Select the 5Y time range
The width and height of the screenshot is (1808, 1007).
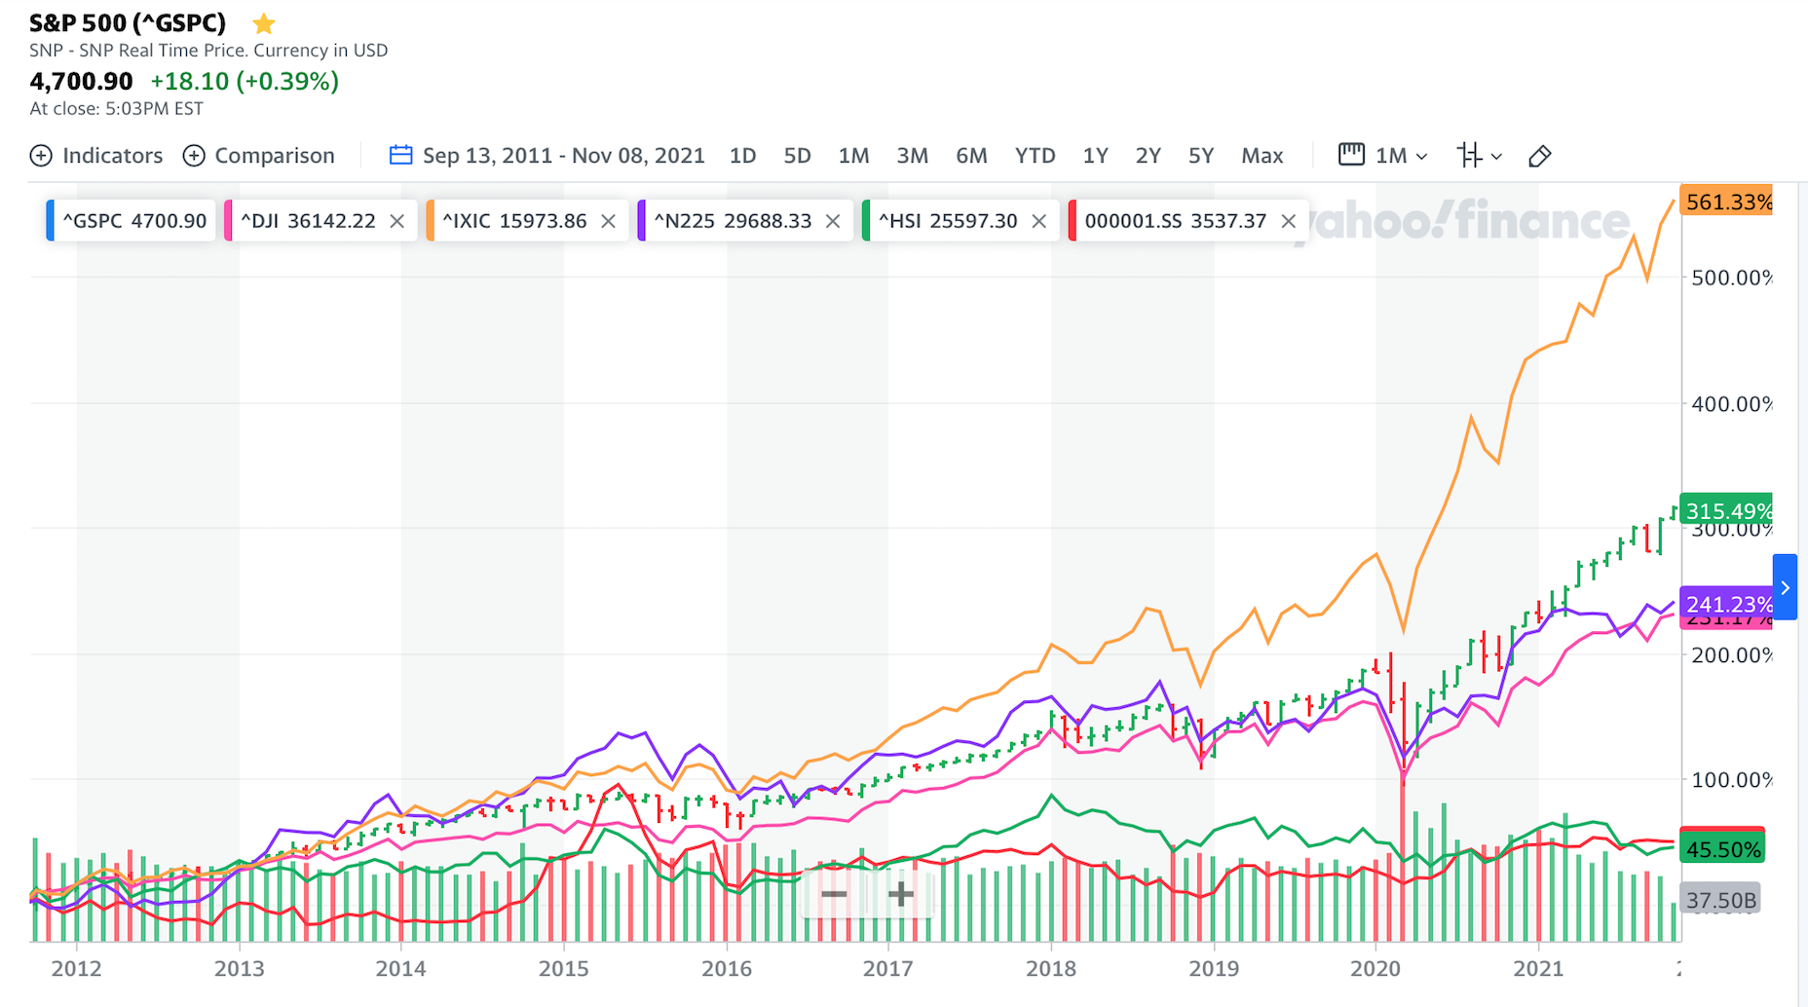click(1201, 156)
